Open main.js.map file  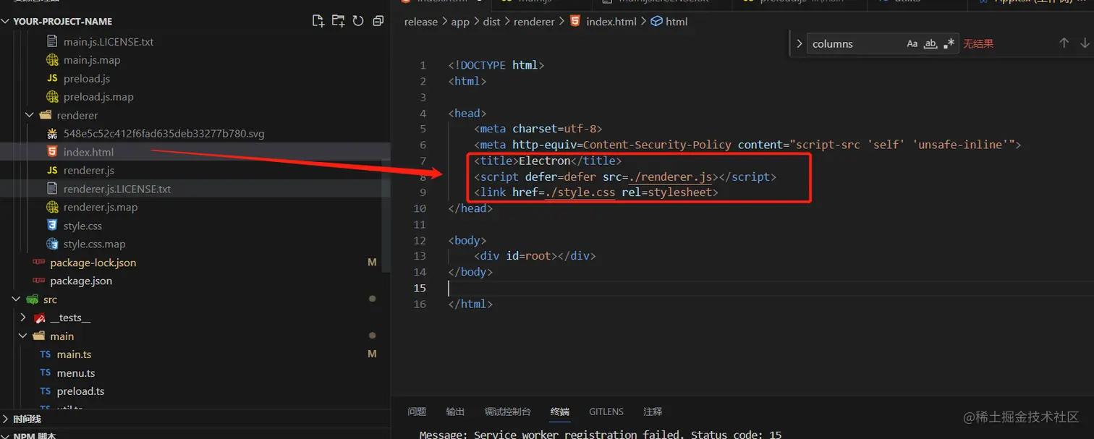pyautogui.click(x=92, y=60)
